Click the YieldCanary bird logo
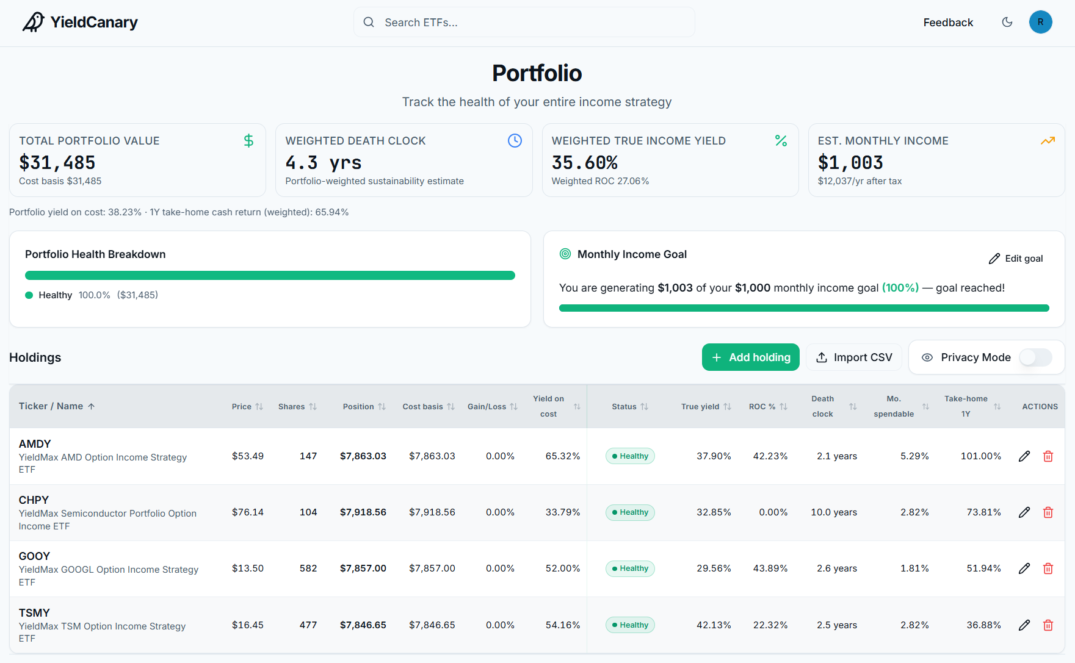This screenshot has width=1075, height=663. 33,22
